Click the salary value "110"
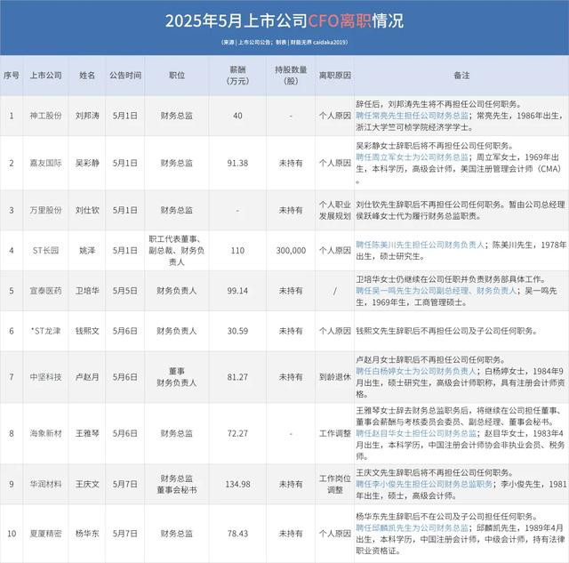This screenshot has width=569, height=563. (x=237, y=251)
